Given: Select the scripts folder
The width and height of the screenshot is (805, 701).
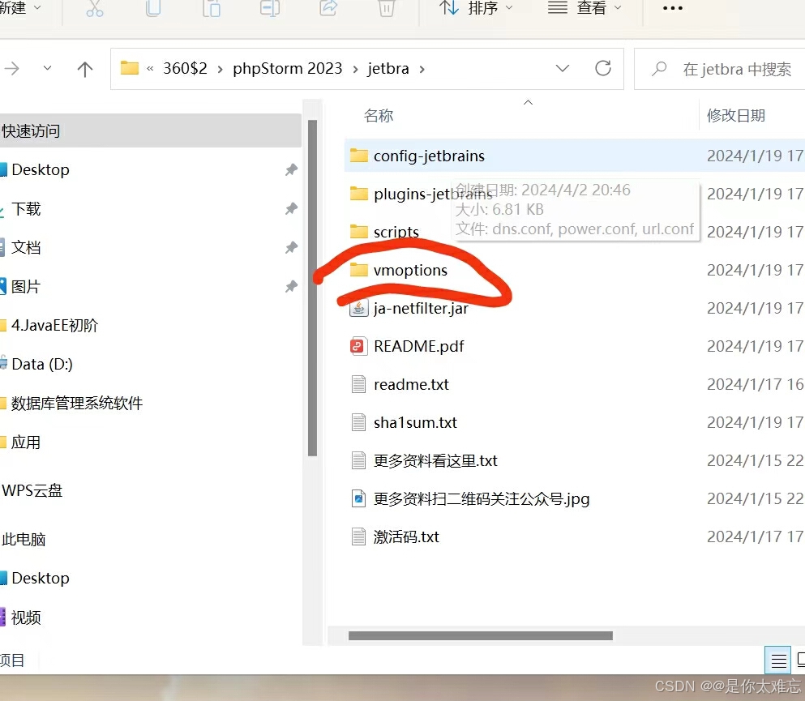Looking at the screenshot, I should pos(396,232).
